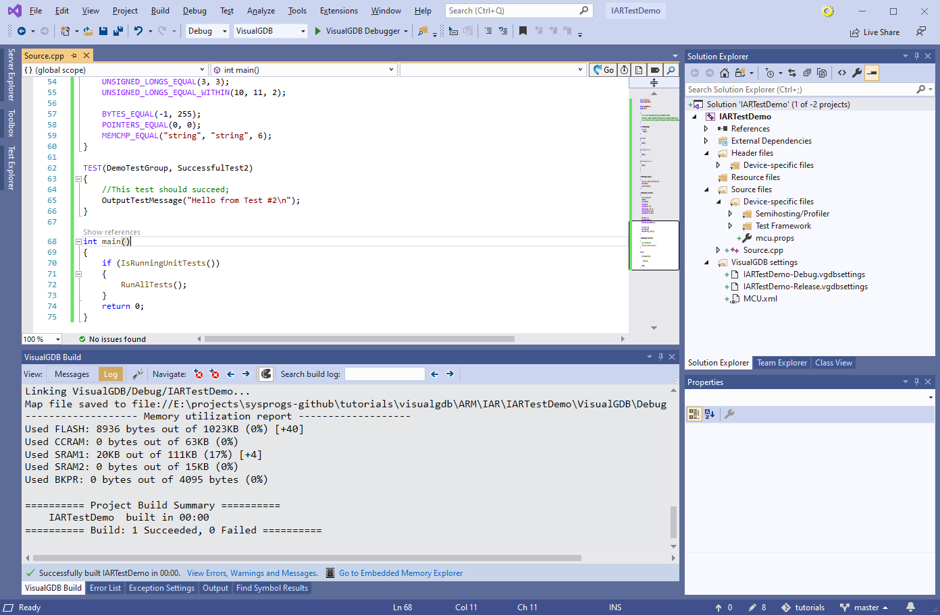Switch to the Class View tab
This screenshot has width=940, height=615.
(833, 363)
